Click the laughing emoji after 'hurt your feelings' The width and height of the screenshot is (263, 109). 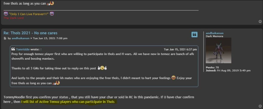(173, 78)
